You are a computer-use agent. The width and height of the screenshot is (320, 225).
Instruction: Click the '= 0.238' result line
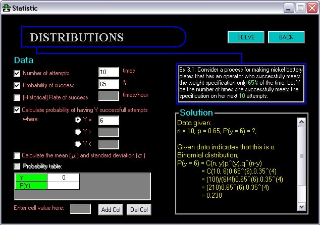coord(211,195)
